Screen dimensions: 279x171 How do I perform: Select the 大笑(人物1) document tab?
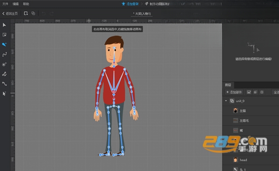tap(142, 14)
